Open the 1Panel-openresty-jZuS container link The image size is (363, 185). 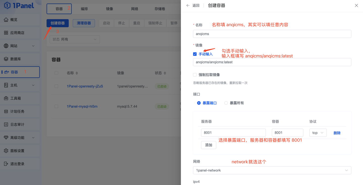pos(85,86)
